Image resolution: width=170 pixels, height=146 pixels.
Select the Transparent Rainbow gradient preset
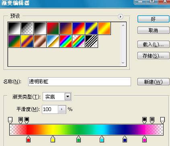[x=78, y=41]
